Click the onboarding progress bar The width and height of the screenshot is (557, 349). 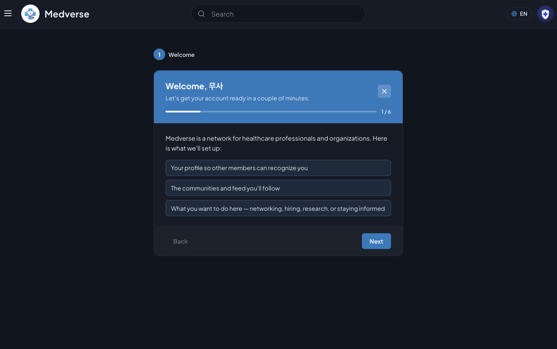pyautogui.click(x=271, y=112)
